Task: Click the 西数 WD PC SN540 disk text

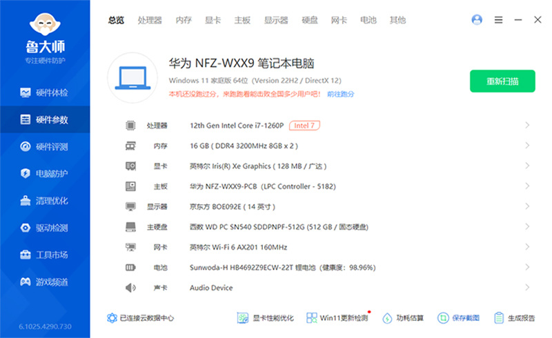Action: [279, 227]
